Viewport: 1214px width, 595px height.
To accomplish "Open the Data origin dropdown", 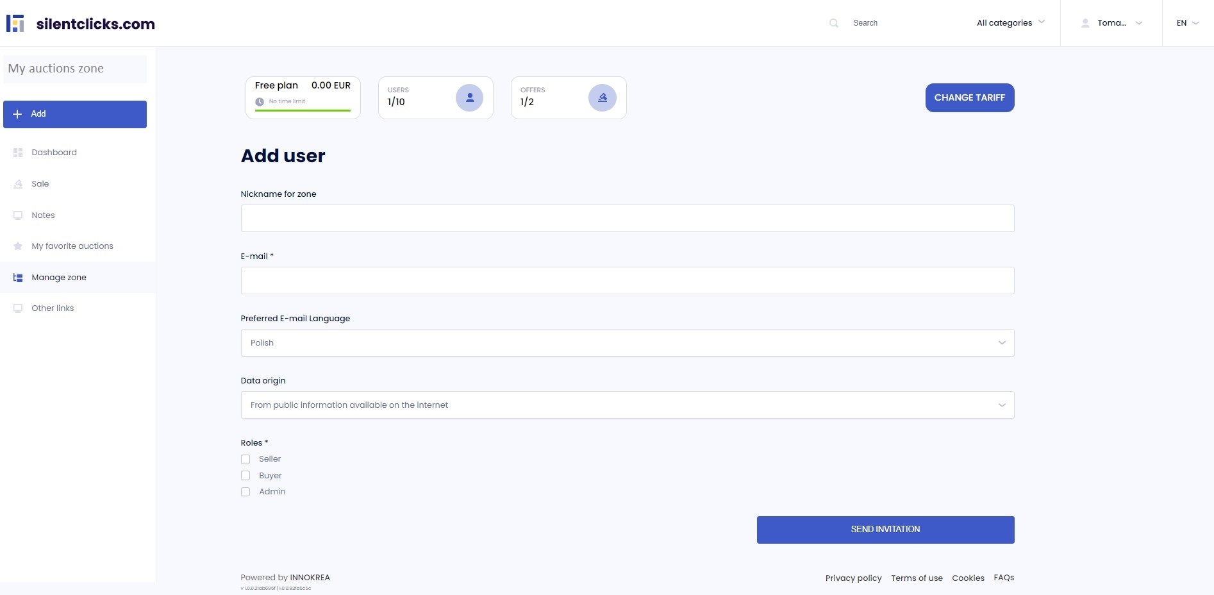I will click(1002, 405).
